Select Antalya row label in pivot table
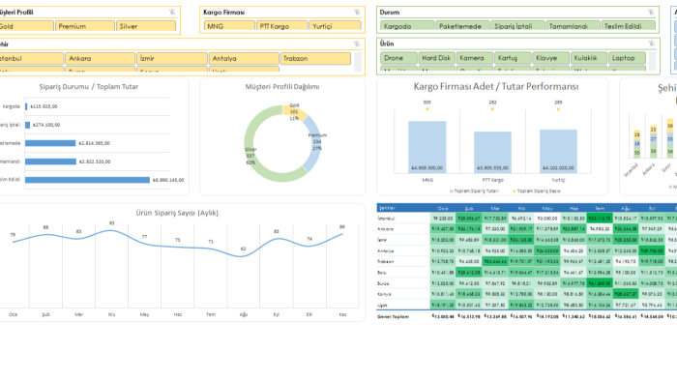This screenshot has height=381, width=677. (386, 250)
